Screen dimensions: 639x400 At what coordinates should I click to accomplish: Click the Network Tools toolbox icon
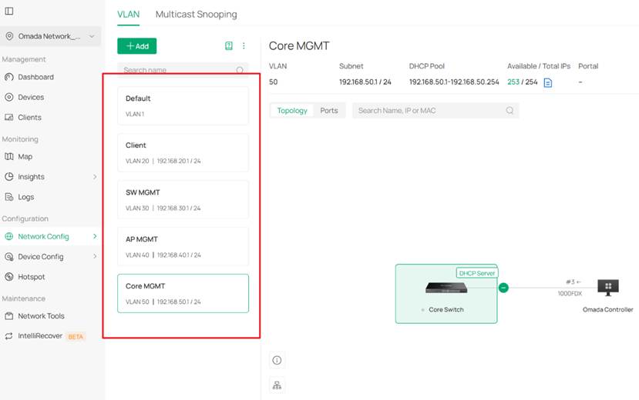pos(9,316)
